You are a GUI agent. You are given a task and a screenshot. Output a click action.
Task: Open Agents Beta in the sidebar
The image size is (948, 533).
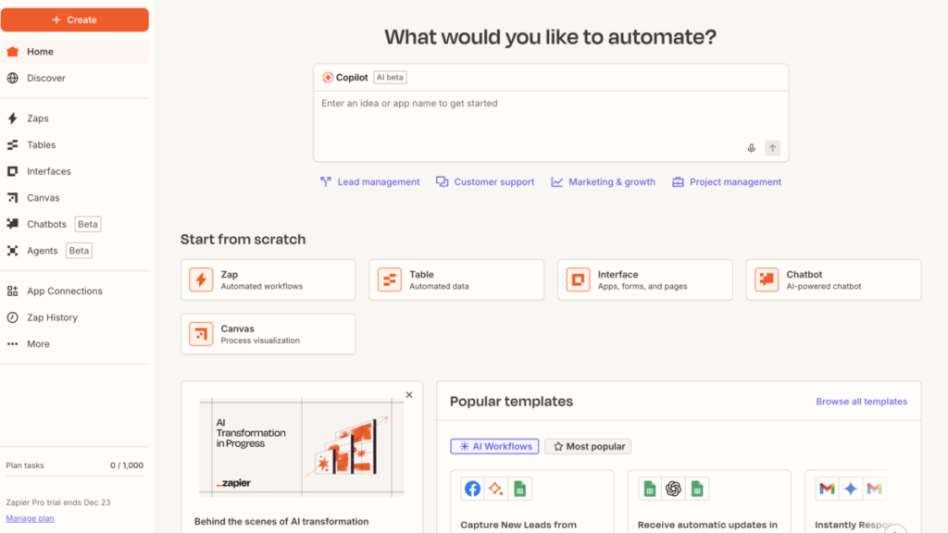coord(43,251)
